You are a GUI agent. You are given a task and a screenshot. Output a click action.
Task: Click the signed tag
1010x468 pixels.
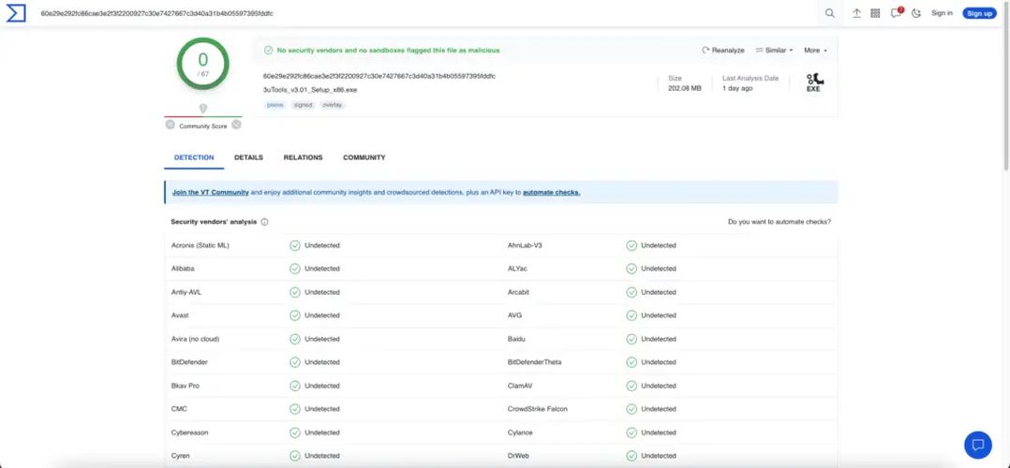pos(303,105)
